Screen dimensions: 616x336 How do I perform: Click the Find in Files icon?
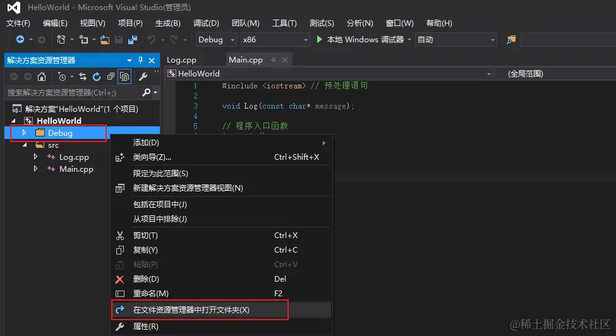[510, 40]
